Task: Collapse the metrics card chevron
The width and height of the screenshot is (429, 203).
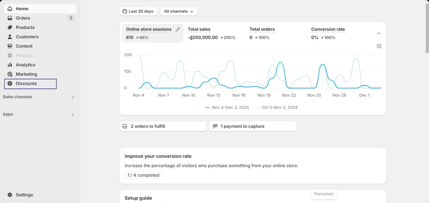Action: (379, 33)
